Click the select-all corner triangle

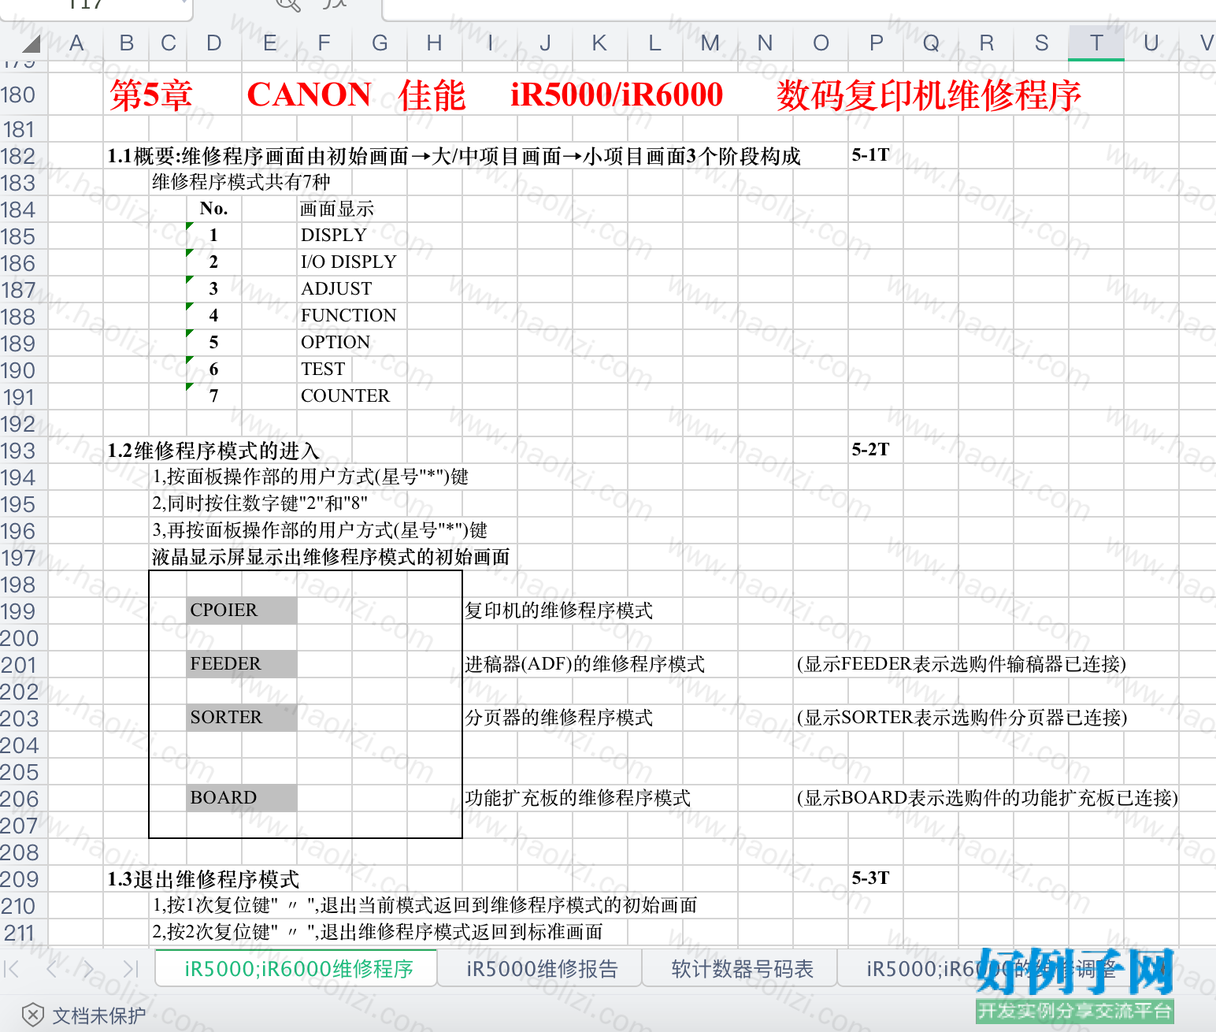(32, 43)
